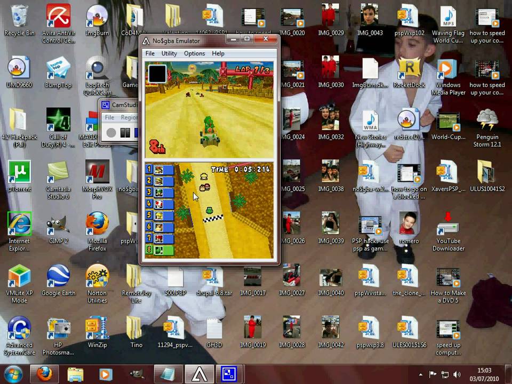Open the Region menu in CamStudio window
The image size is (512, 384).
(x=129, y=117)
